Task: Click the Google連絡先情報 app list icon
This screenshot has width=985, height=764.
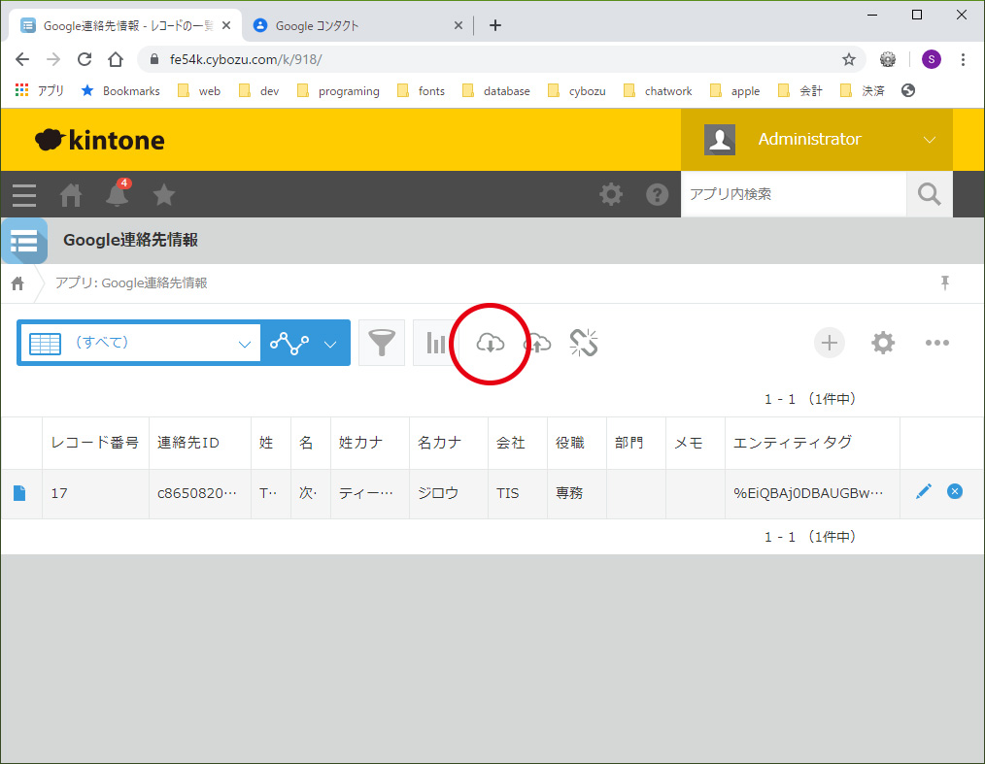Action: [x=24, y=241]
